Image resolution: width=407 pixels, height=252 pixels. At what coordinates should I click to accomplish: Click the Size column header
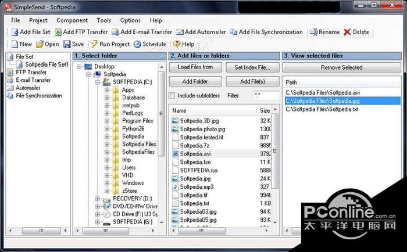point(265,110)
